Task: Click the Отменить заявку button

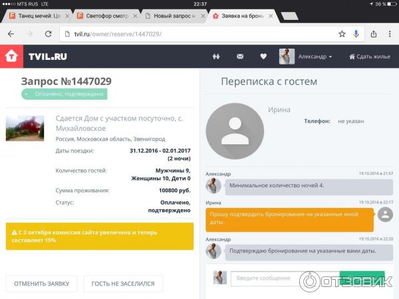Action: click(x=41, y=284)
